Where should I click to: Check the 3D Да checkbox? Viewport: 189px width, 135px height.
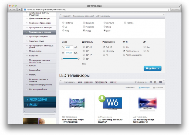144,51
